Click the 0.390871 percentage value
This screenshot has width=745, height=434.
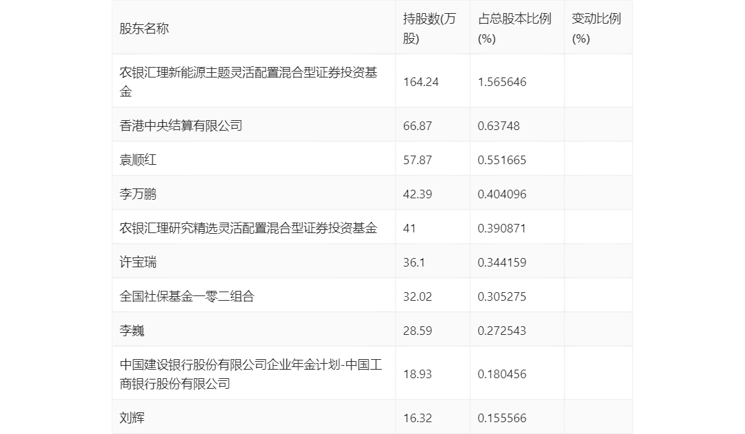(502, 228)
